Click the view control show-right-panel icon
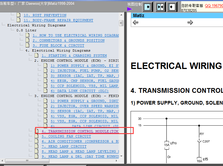223x166 pixels. 148,6
